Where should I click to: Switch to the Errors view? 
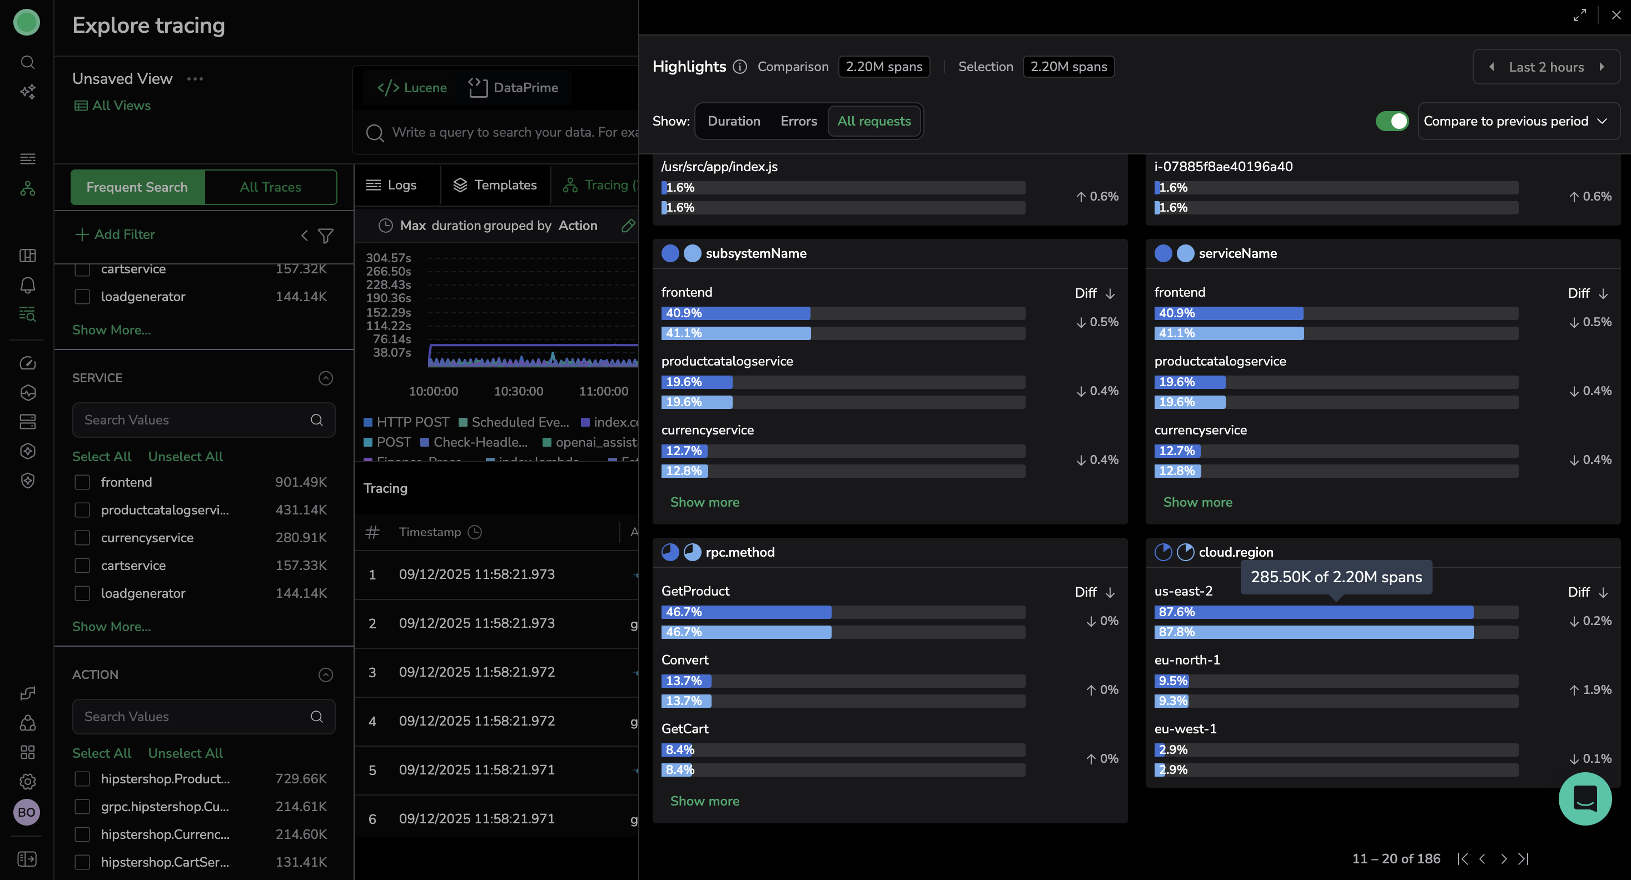798,121
